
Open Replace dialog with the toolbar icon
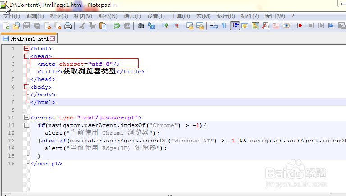(151, 26)
